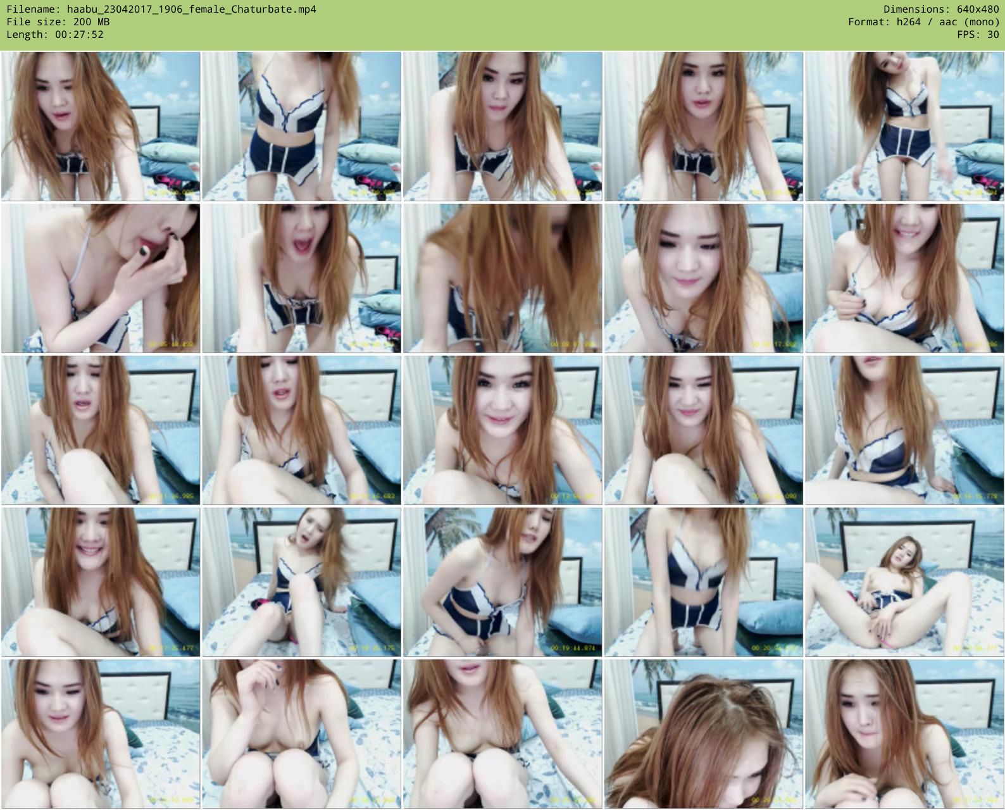Select the bottom-row thumbnail showing top of head
The width and height of the screenshot is (1005, 810).
[x=704, y=734]
